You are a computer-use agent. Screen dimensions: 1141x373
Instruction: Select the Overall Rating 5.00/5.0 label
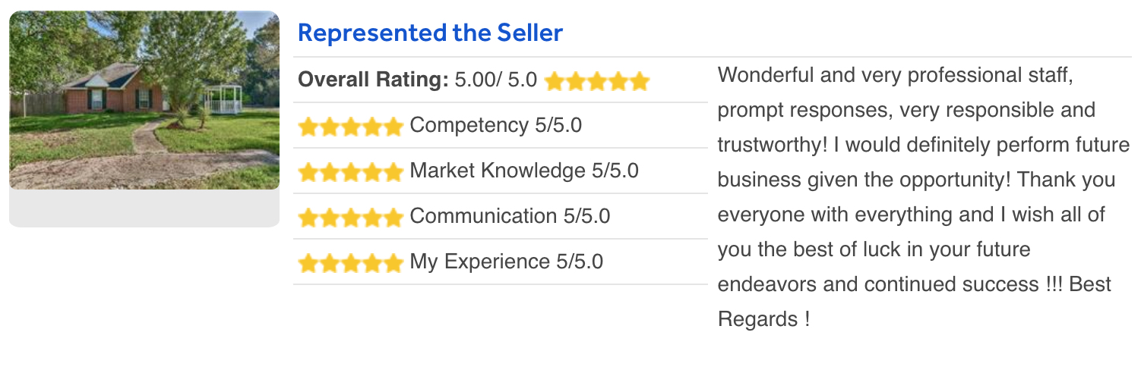417,80
